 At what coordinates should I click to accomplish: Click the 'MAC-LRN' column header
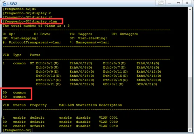[66, 105]
